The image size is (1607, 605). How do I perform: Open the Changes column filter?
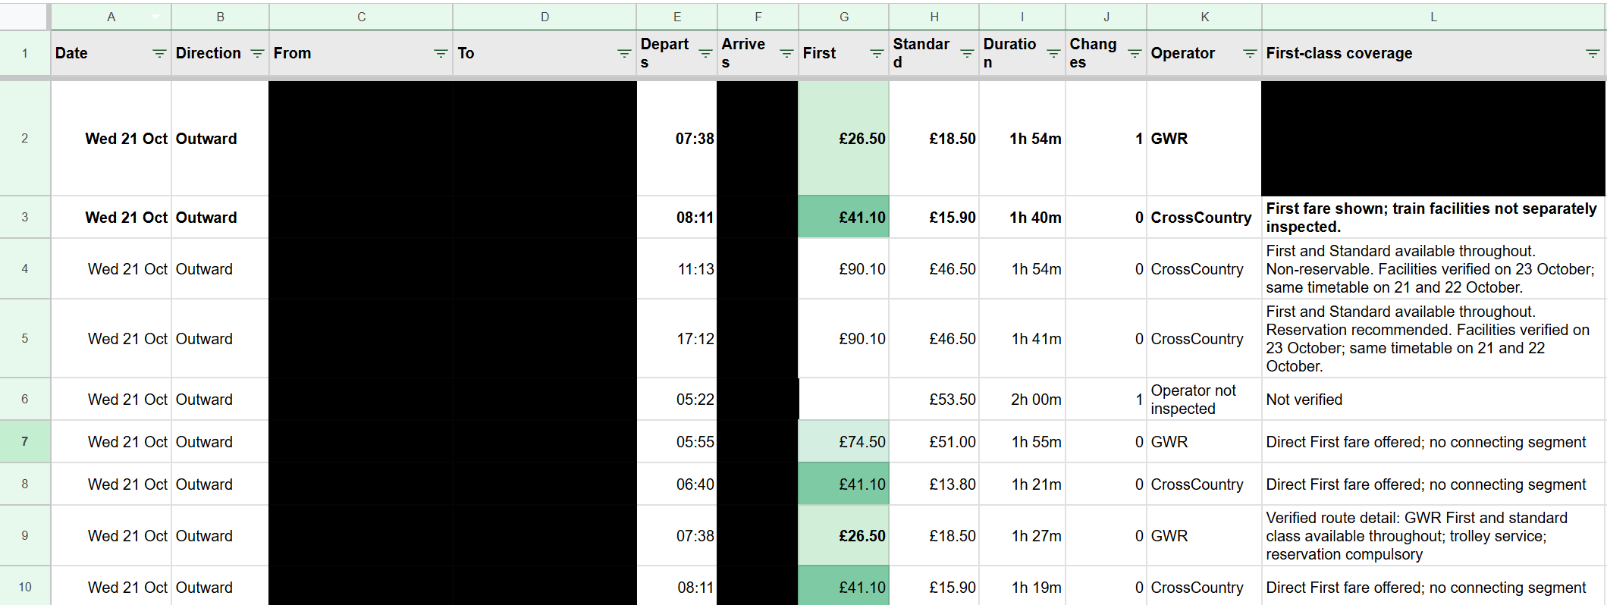click(1134, 53)
